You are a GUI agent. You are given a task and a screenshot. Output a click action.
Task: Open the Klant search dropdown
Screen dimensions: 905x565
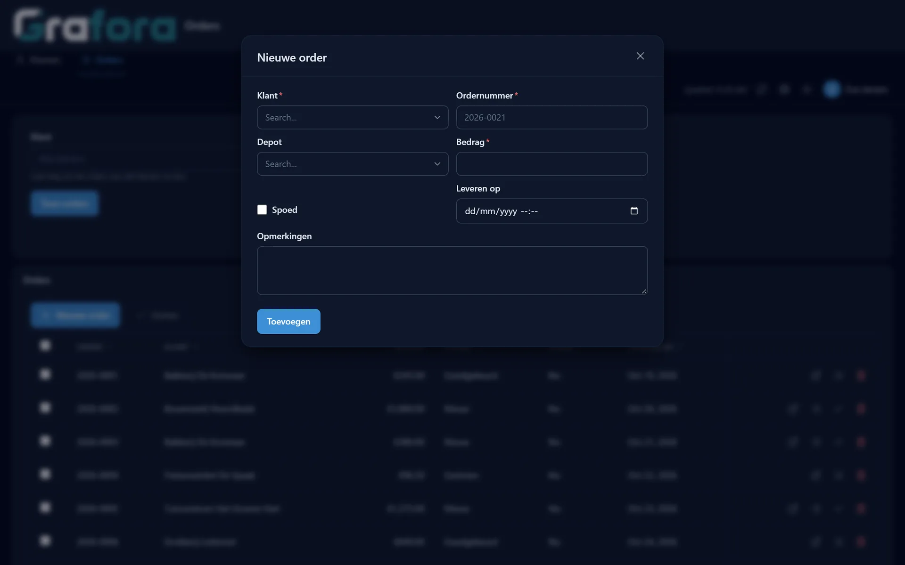click(353, 117)
